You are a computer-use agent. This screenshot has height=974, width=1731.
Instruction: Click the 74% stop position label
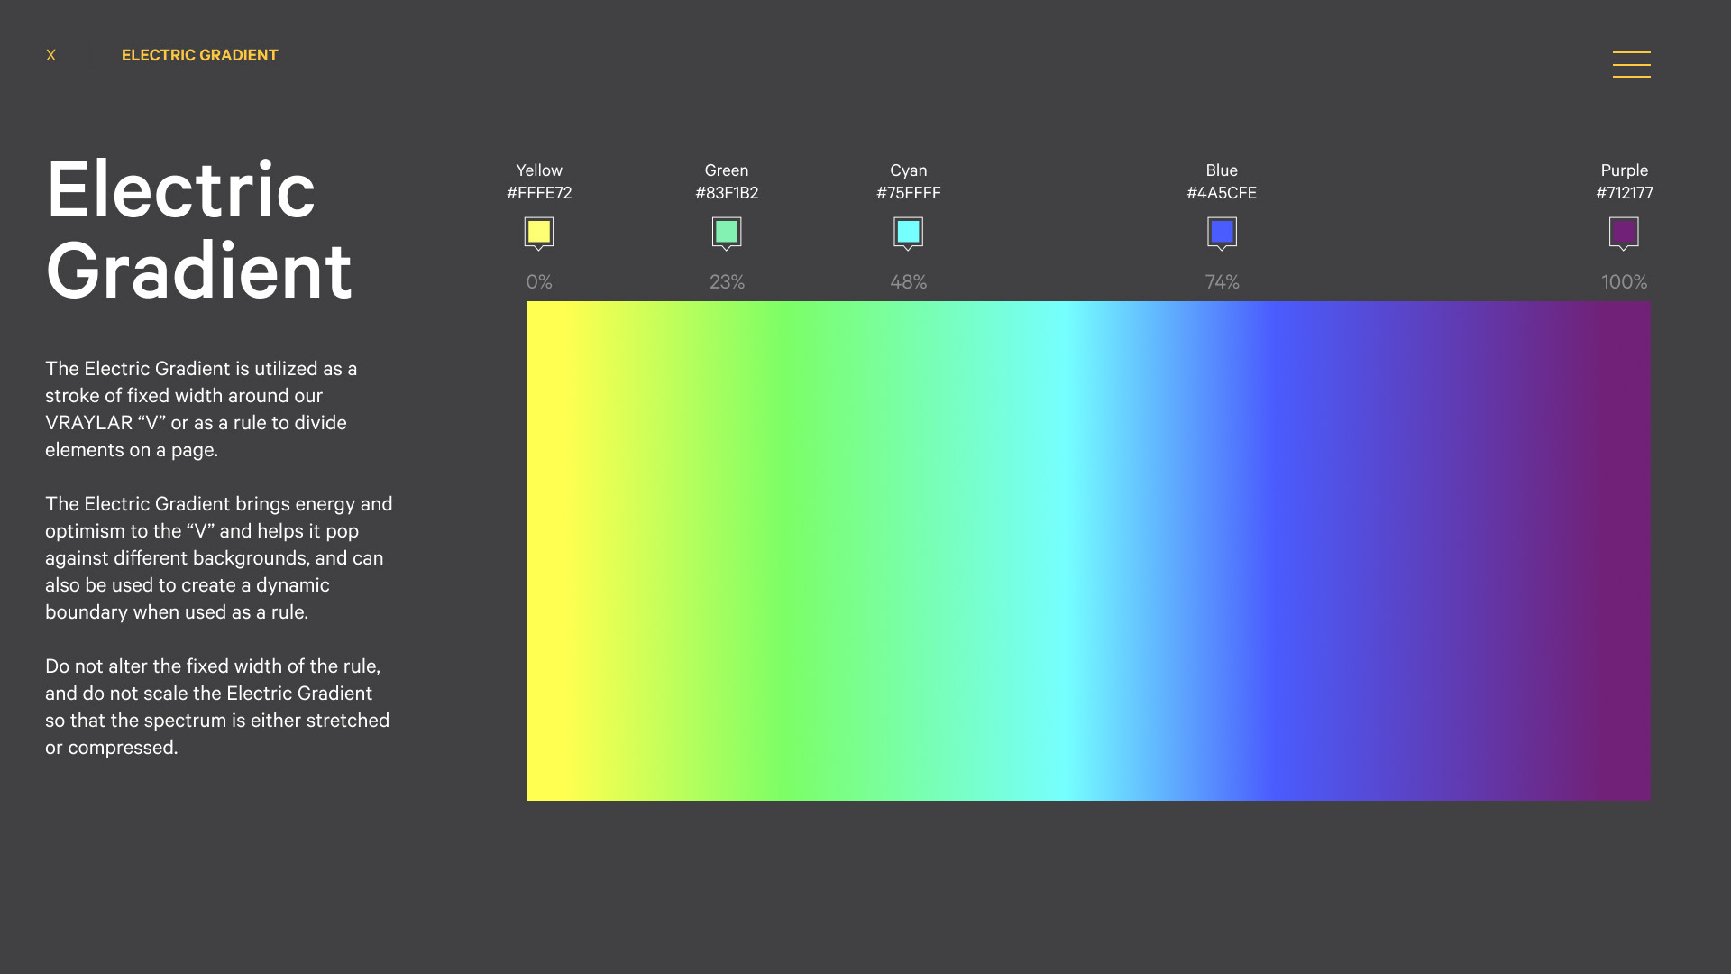(x=1222, y=282)
